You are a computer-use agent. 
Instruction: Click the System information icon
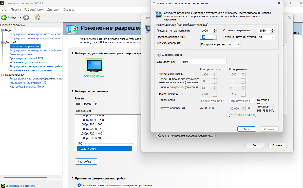coord(3,186)
